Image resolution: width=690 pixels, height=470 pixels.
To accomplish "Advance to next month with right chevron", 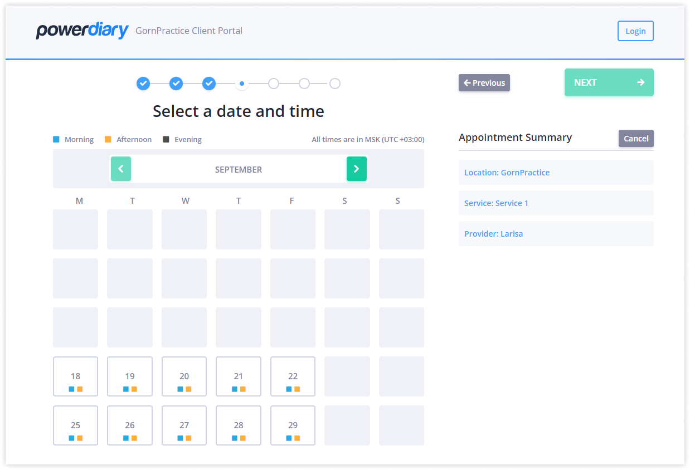I will click(x=357, y=169).
